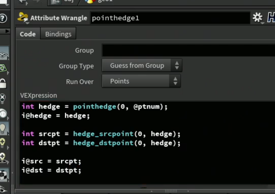Toggle the eye visibility icon at bottom

(x=3, y=190)
